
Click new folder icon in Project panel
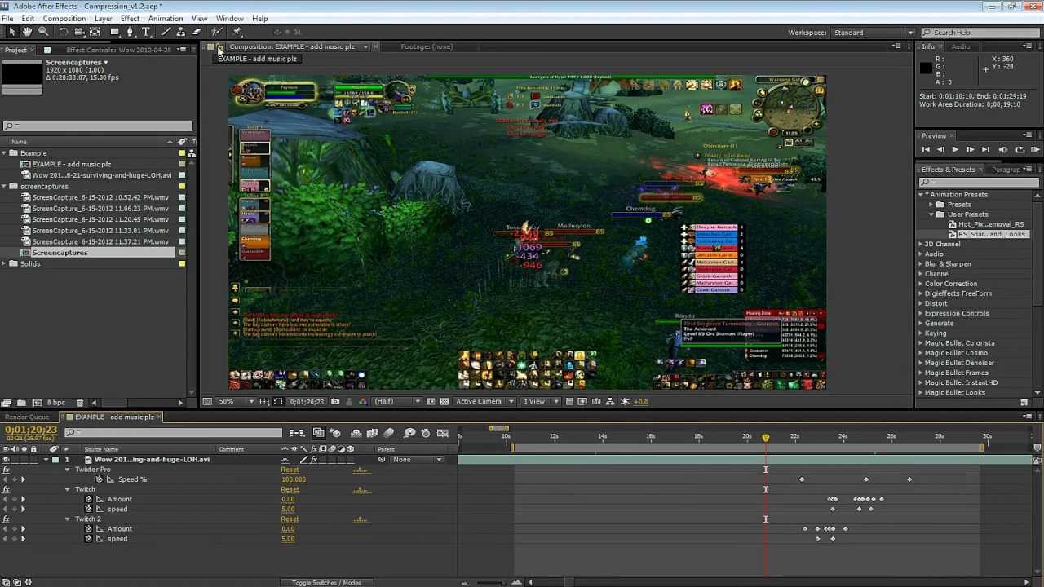22,403
